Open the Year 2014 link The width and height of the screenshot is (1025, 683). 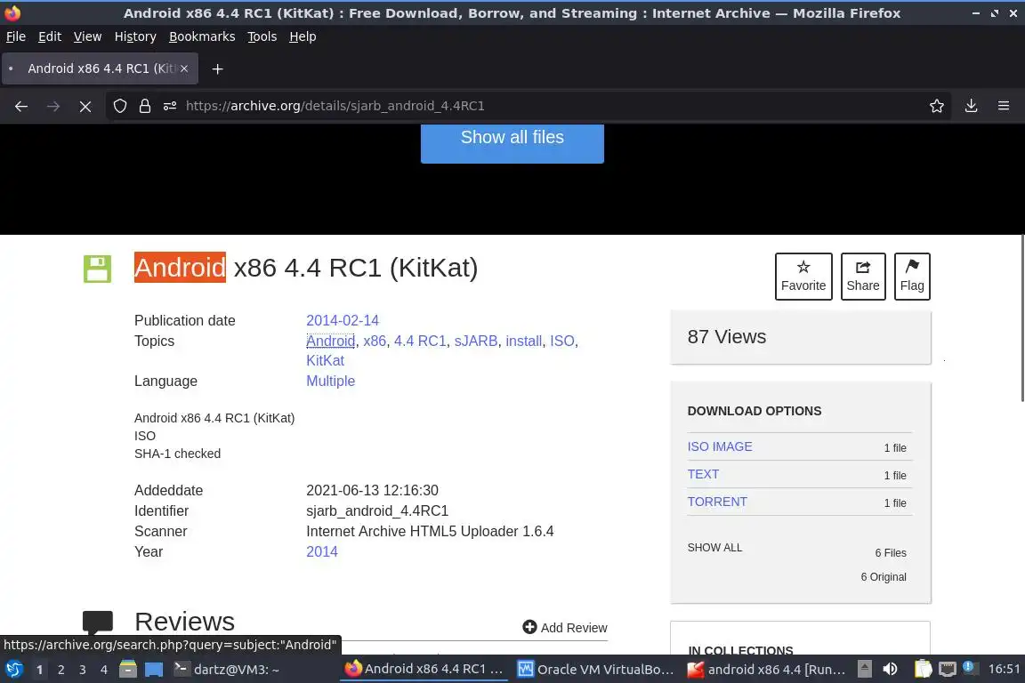pyautogui.click(x=321, y=551)
